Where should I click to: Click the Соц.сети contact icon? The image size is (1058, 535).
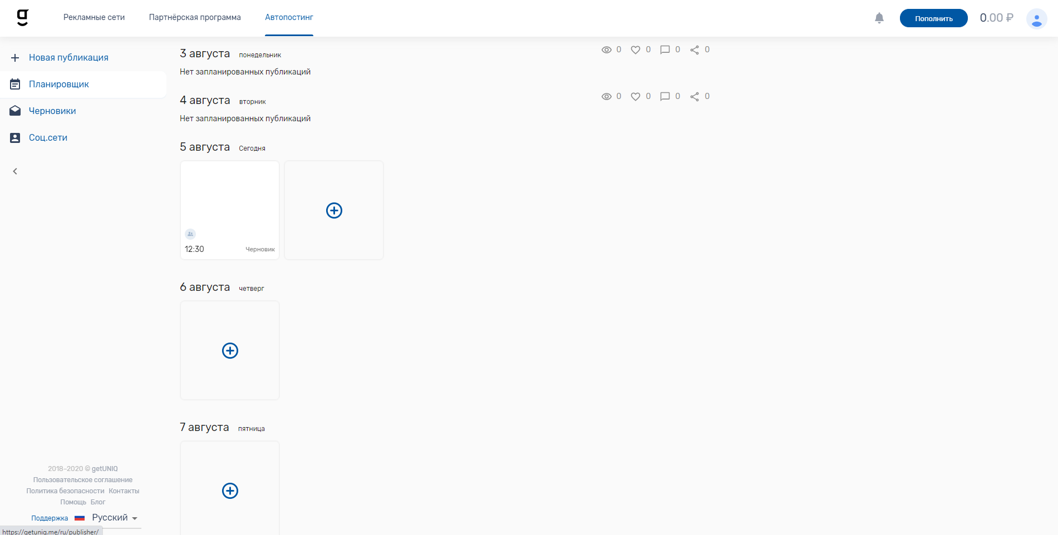coord(15,138)
